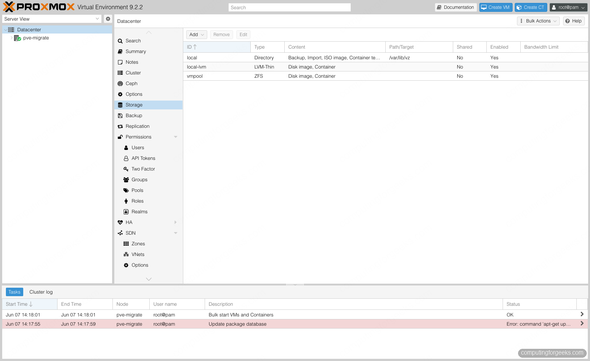Select the vmpool storage row
Image resolution: width=590 pixels, height=361 pixels.
tap(385, 76)
